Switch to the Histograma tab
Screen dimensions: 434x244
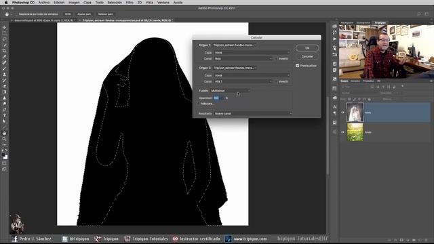point(363,22)
